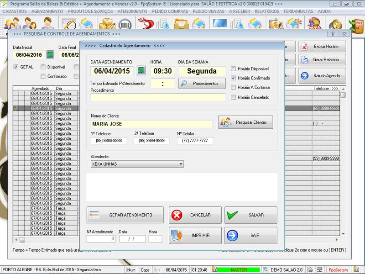Tick the Horário Cancelado checkbox
Viewport: 365px width, 274px height.
[234, 97]
